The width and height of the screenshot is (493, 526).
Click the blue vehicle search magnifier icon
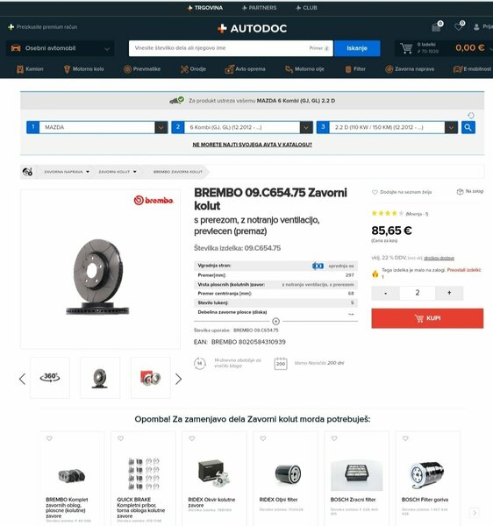point(468,127)
